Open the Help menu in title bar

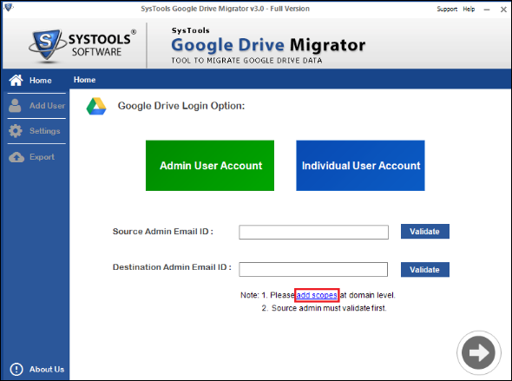469,10
